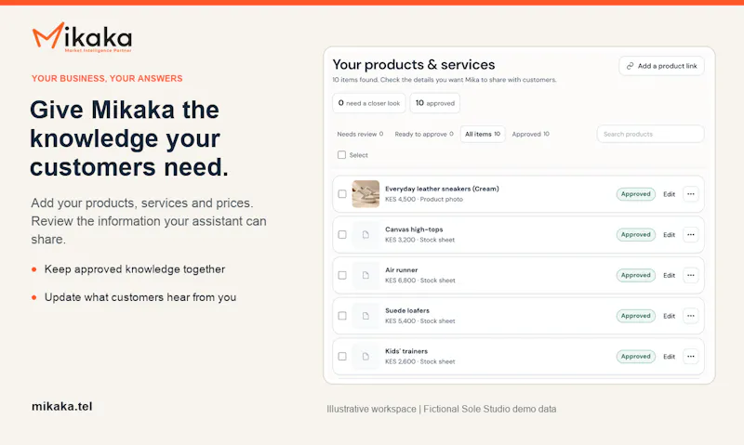This screenshot has width=744, height=445.
Task: Select the Kids' trainers checkbox
Action: tap(342, 357)
